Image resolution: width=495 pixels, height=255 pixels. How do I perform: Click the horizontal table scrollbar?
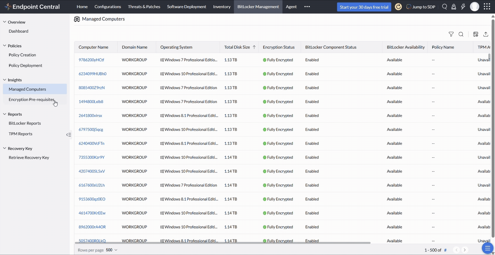(x=222, y=243)
